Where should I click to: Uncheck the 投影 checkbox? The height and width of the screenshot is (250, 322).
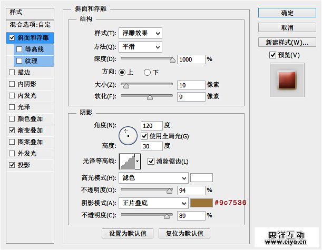[12, 165]
